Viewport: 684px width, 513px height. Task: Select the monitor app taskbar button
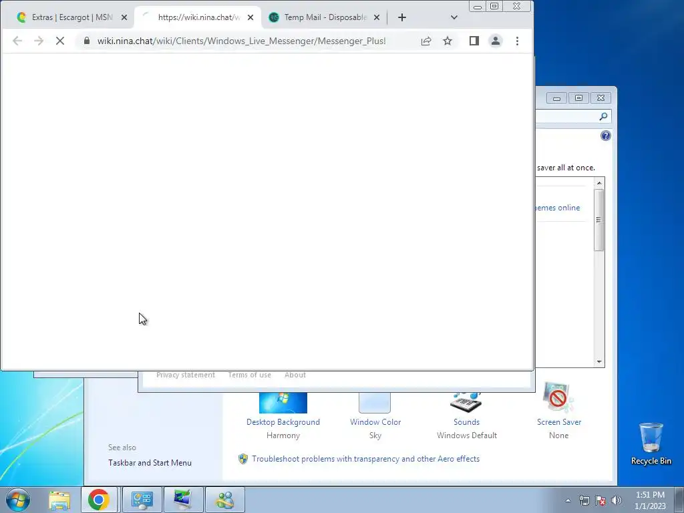pos(183,500)
